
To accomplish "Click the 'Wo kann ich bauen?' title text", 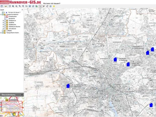I will point(52,3).
